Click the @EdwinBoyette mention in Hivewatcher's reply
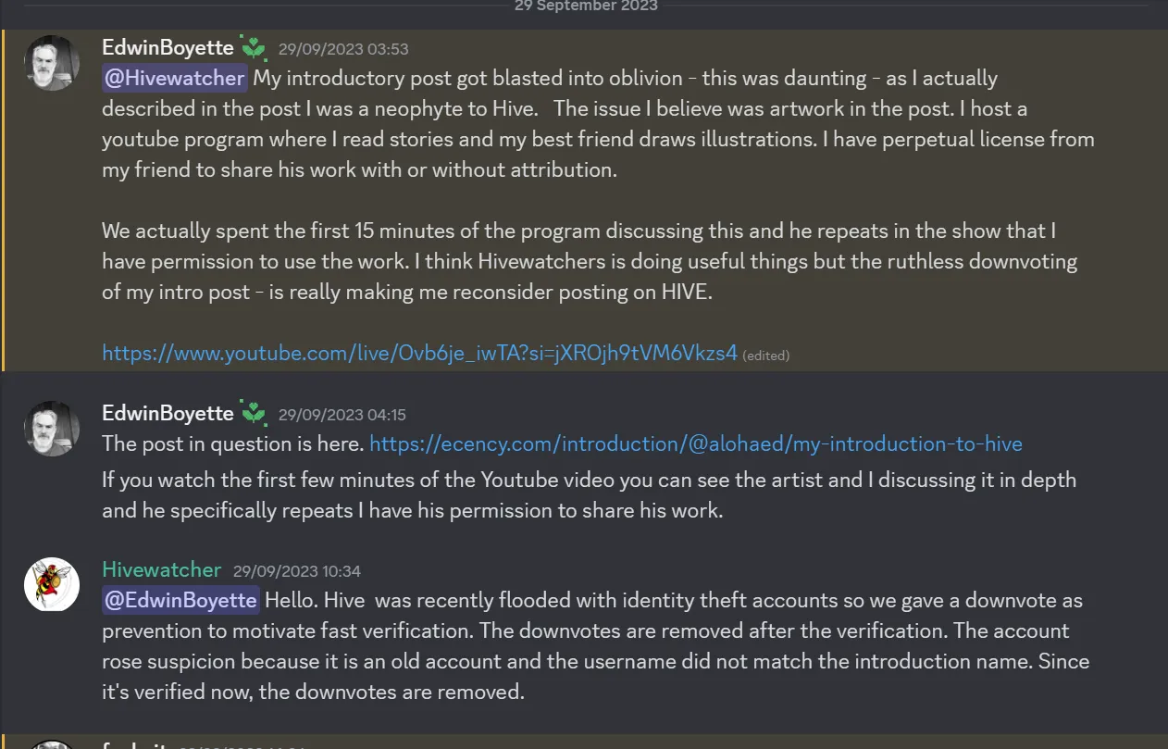Viewport: 1168px width, 749px height. click(180, 600)
